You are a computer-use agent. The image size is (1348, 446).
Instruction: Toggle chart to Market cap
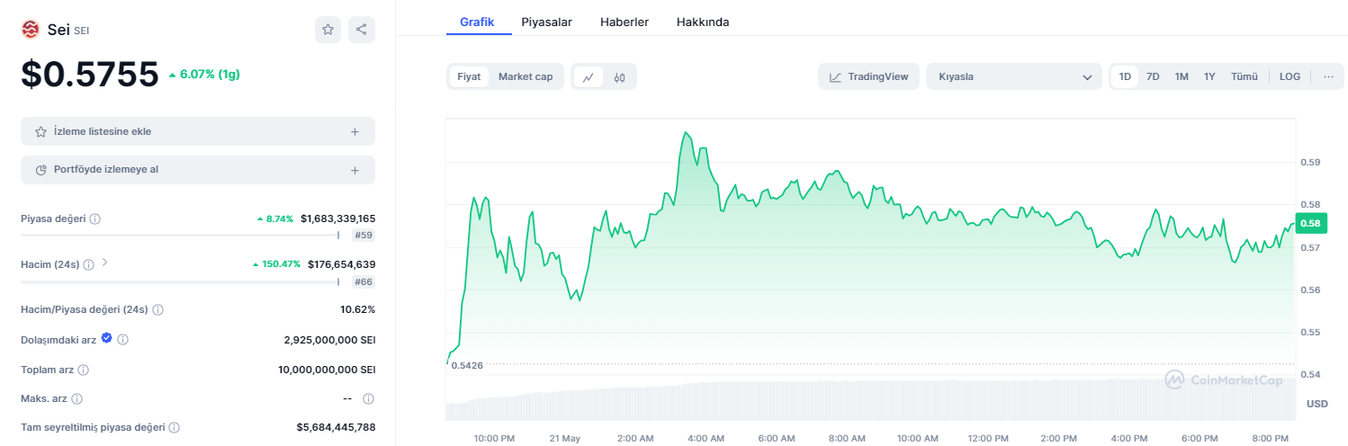pyautogui.click(x=526, y=76)
